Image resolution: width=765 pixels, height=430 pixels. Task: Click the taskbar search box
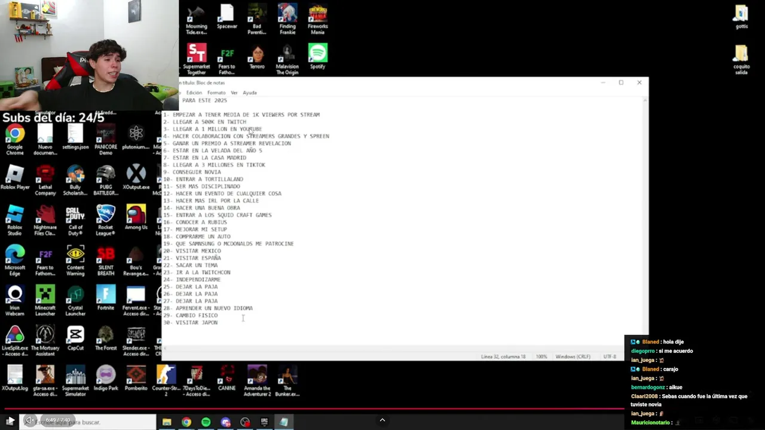tap(90, 422)
